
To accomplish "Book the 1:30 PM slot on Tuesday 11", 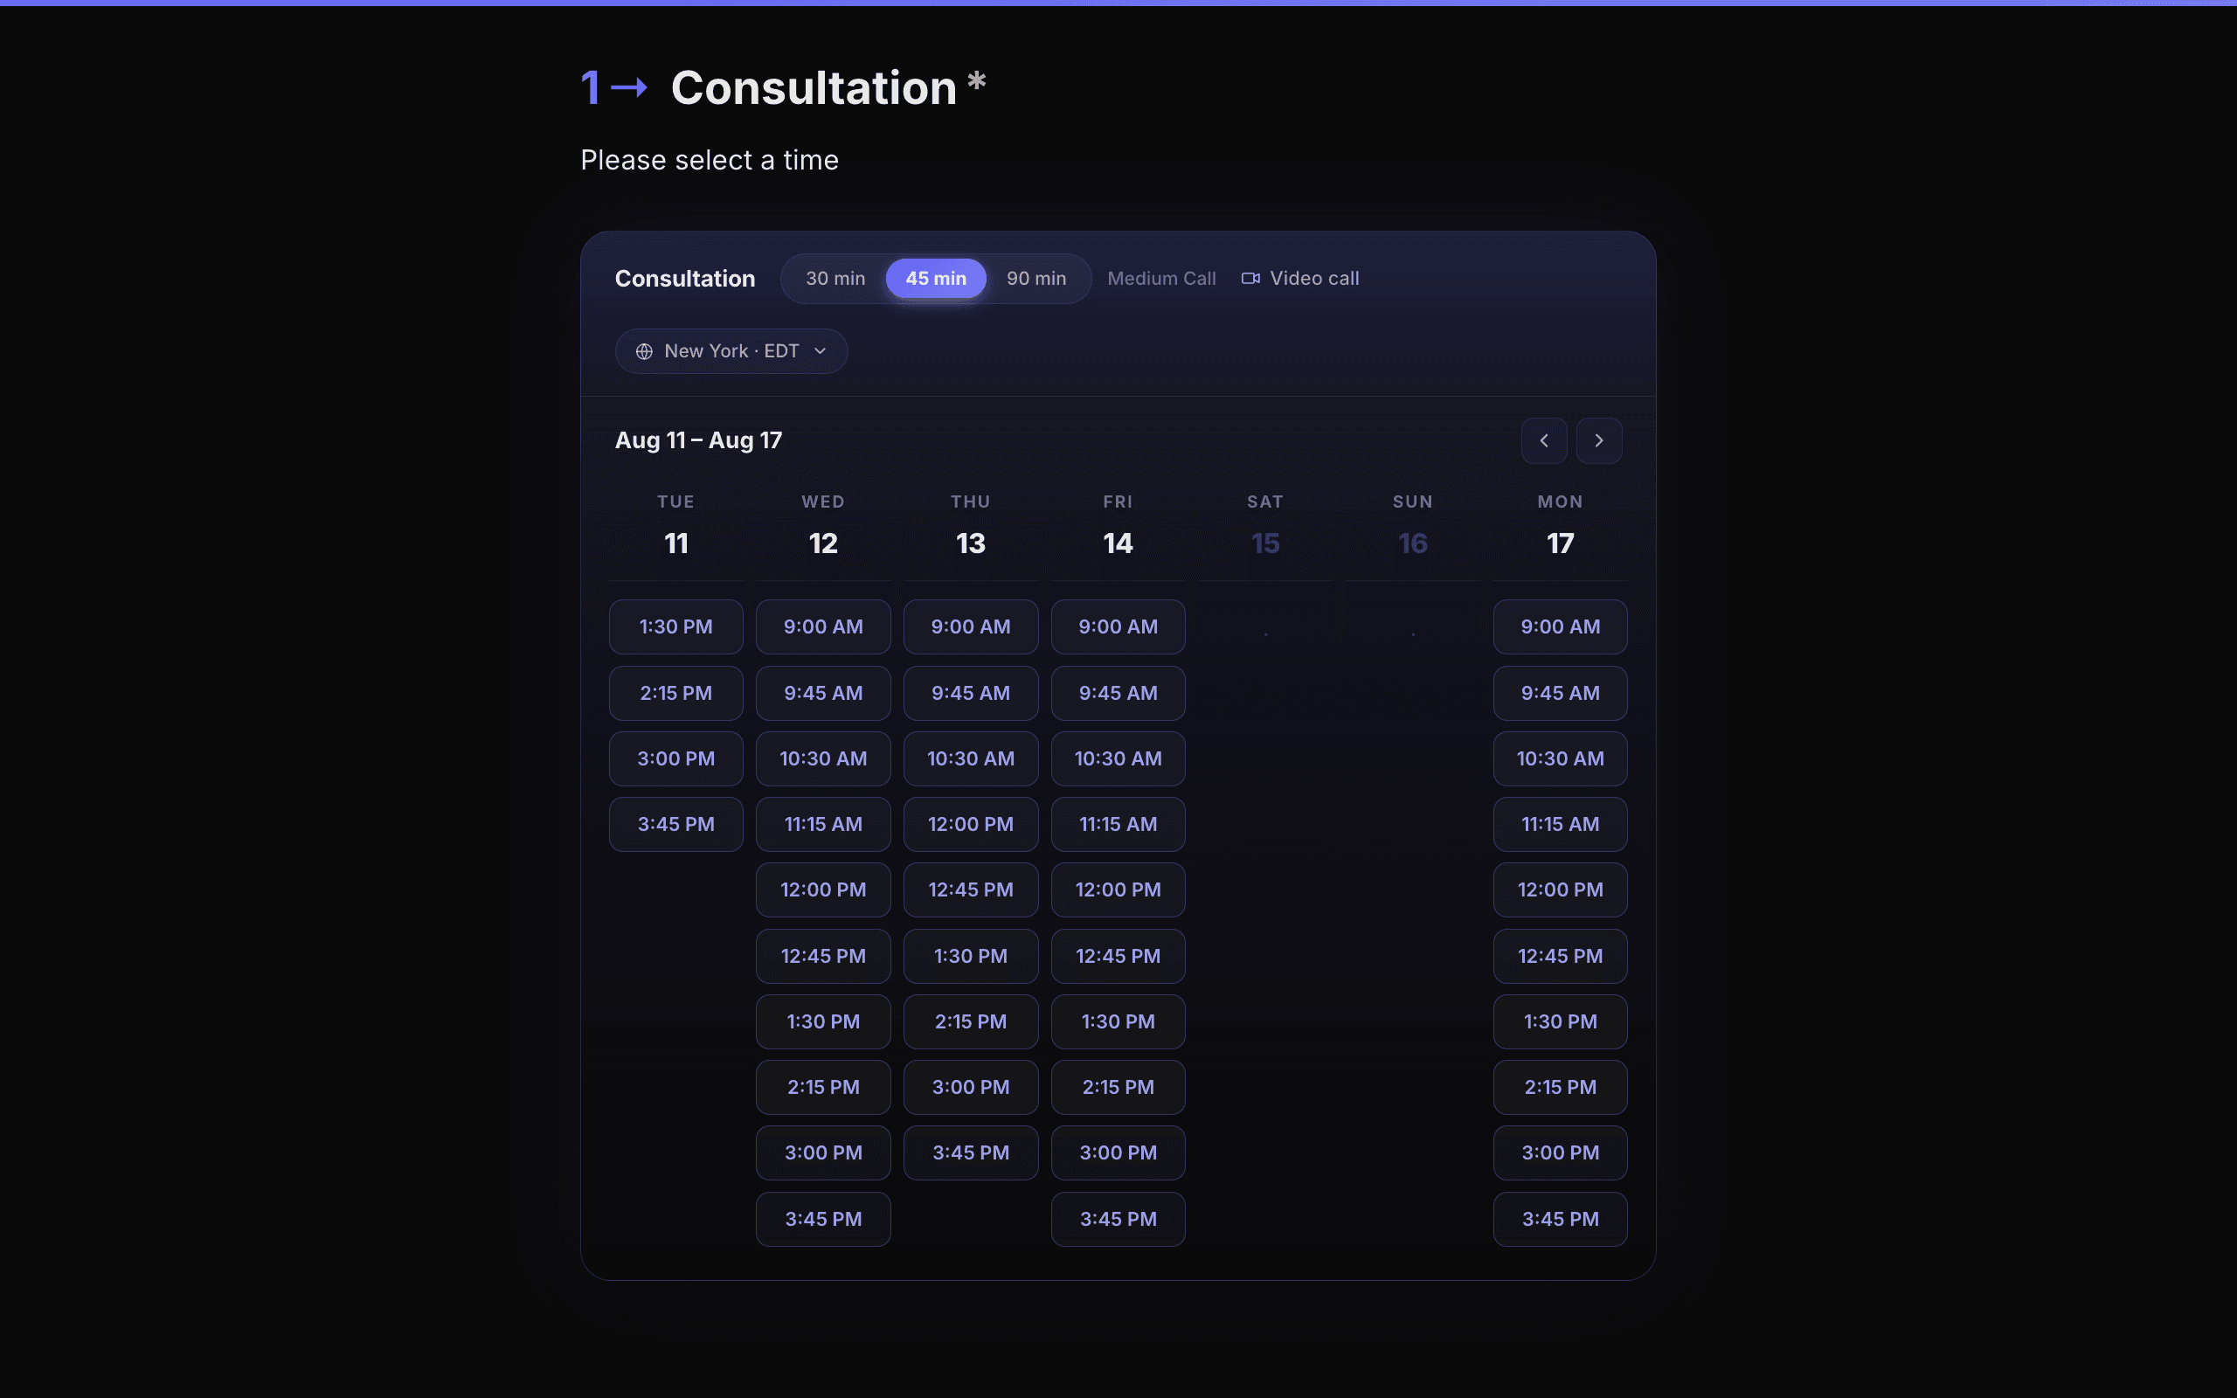I will point(675,626).
